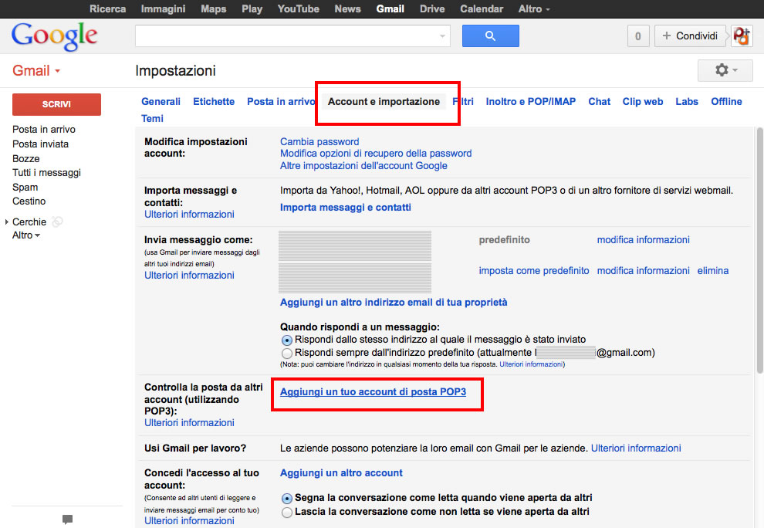Image resolution: width=764 pixels, height=528 pixels.
Task: Click the blue search magnifier button
Action: click(490, 36)
